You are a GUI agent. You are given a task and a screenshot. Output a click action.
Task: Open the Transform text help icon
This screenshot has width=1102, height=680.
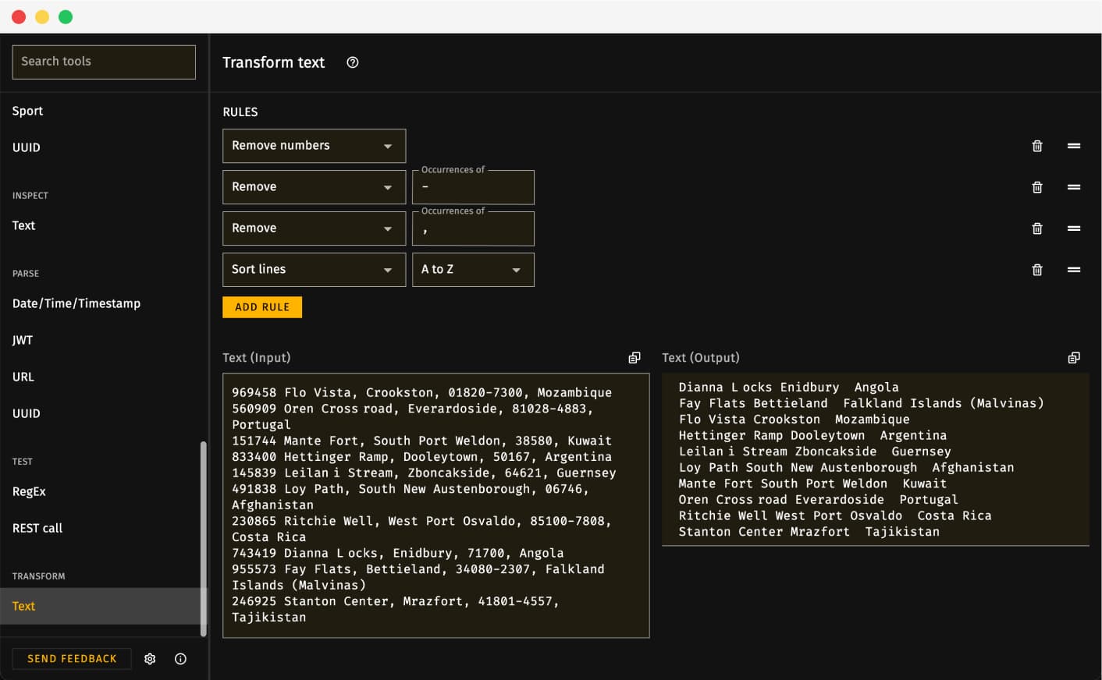tap(353, 62)
